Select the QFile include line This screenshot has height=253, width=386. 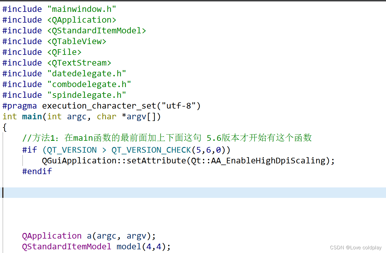point(42,52)
